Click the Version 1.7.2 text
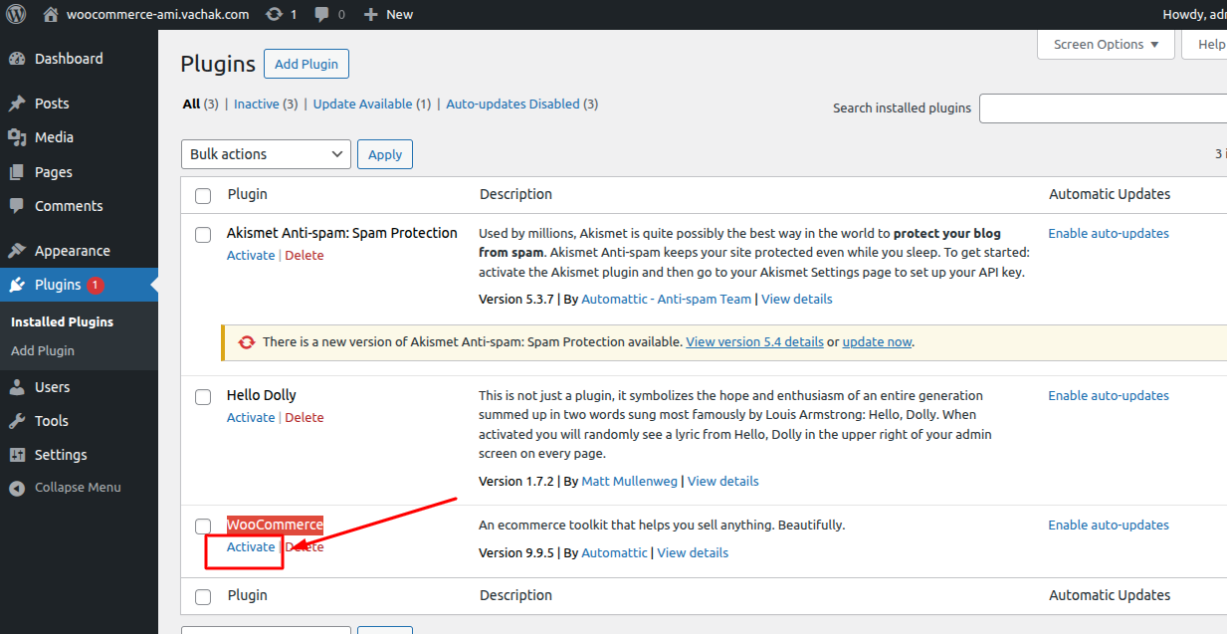Viewport: 1227px width, 634px height. pos(516,481)
